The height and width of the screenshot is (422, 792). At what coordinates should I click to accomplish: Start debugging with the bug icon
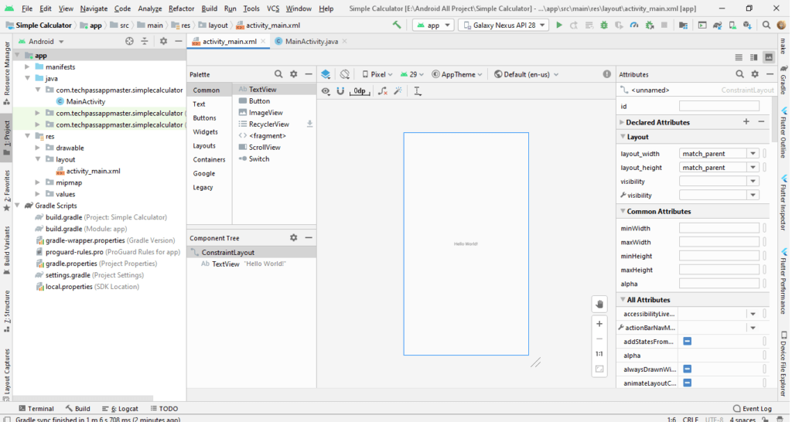click(x=604, y=25)
